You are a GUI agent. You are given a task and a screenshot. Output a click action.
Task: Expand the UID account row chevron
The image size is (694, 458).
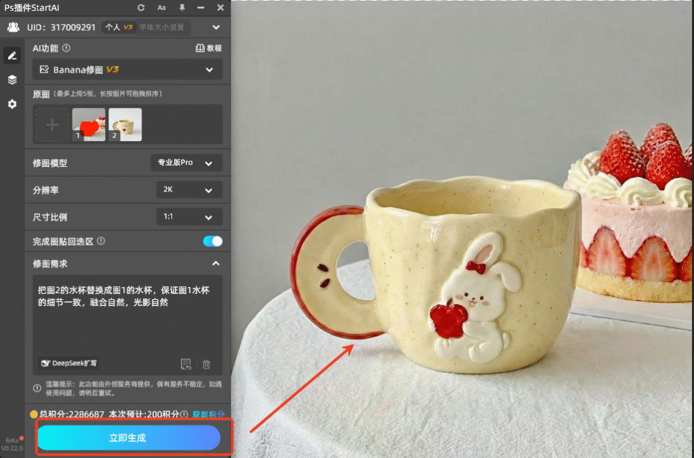(216, 28)
